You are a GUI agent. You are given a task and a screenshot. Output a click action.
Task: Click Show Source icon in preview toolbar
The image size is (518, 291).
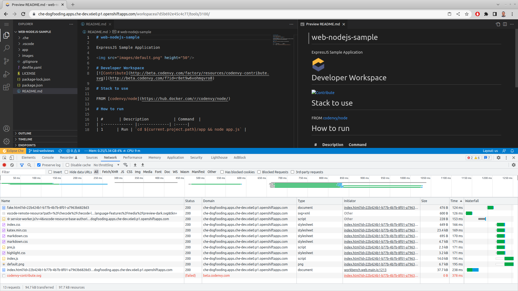pyautogui.click(x=498, y=24)
